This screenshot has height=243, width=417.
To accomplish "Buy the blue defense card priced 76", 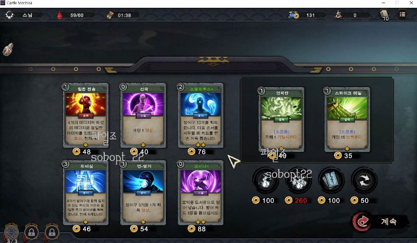I will [x=201, y=116].
